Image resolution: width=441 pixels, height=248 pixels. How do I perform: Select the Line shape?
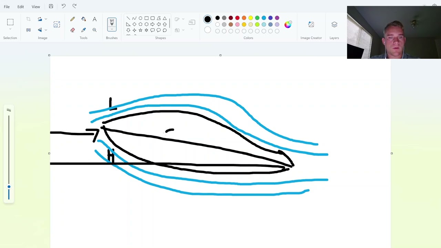128,18
